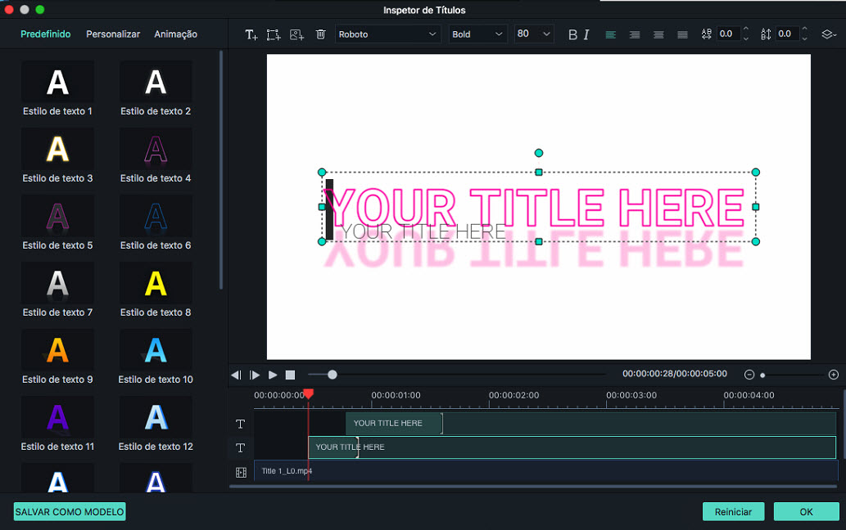The width and height of the screenshot is (846, 530).
Task: Apply Estilo de texto 12
Action: pyautogui.click(x=156, y=424)
